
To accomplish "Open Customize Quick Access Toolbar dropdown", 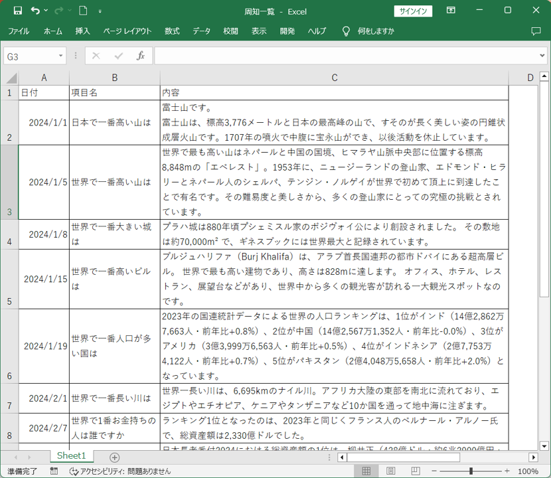I will pos(100,11).
